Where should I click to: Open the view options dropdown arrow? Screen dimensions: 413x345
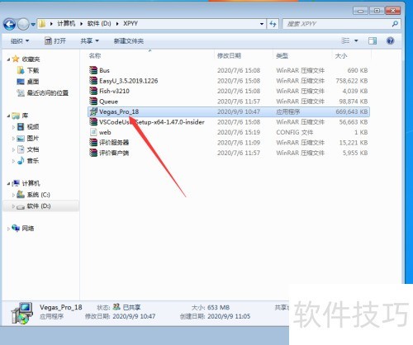coord(356,41)
